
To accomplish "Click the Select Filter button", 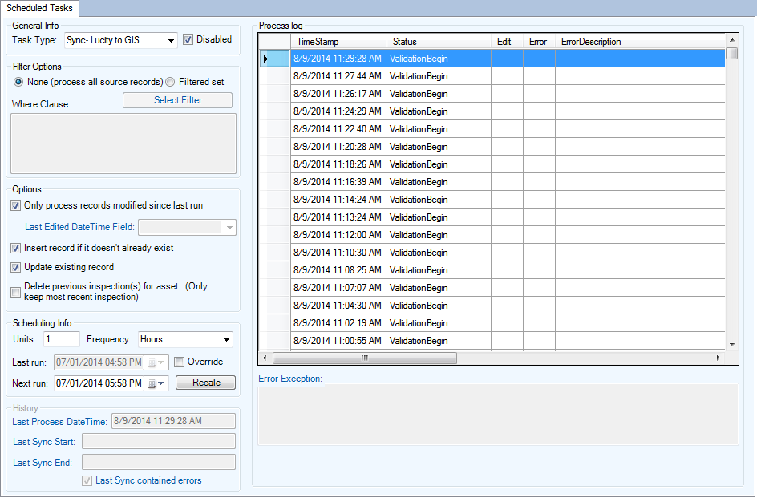I will pyautogui.click(x=178, y=100).
